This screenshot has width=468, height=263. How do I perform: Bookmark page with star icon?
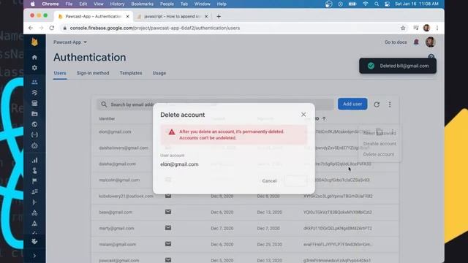pos(403,28)
